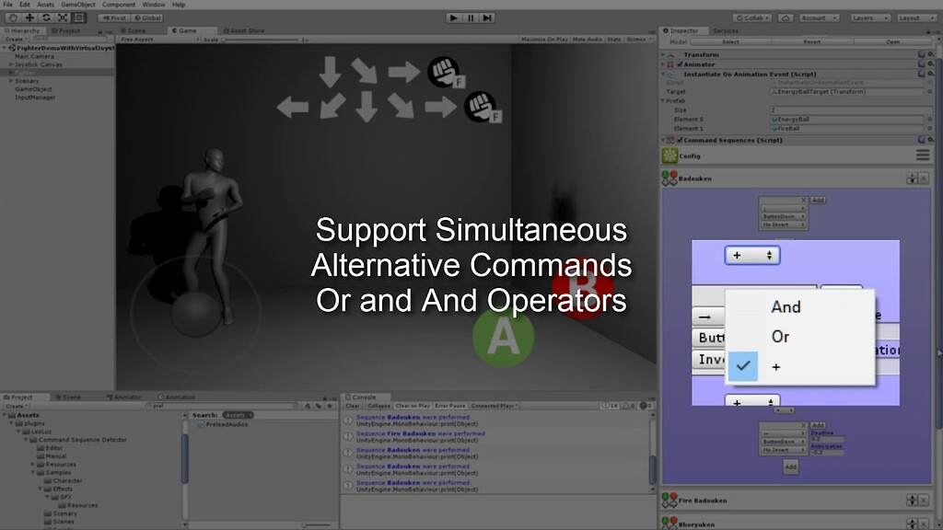Expand the Scenary hierarchy item
943x530 pixels.
(10, 81)
